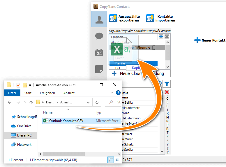Open the Calendar section in CopyTrans sidebar

(x=99, y=53)
